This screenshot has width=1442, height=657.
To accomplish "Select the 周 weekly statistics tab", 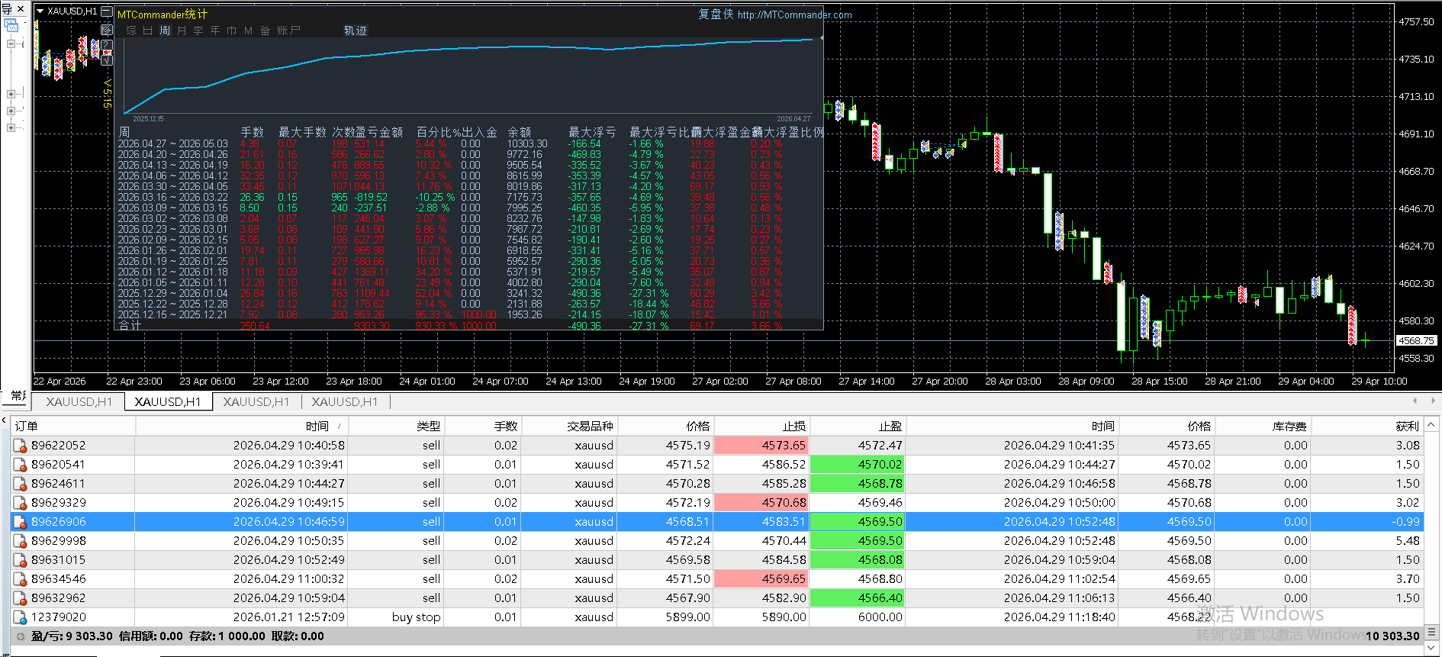I will click(x=165, y=31).
